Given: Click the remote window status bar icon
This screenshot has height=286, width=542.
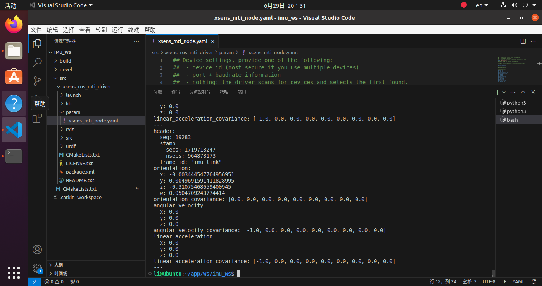Looking at the screenshot, I should pyautogui.click(x=35, y=282).
